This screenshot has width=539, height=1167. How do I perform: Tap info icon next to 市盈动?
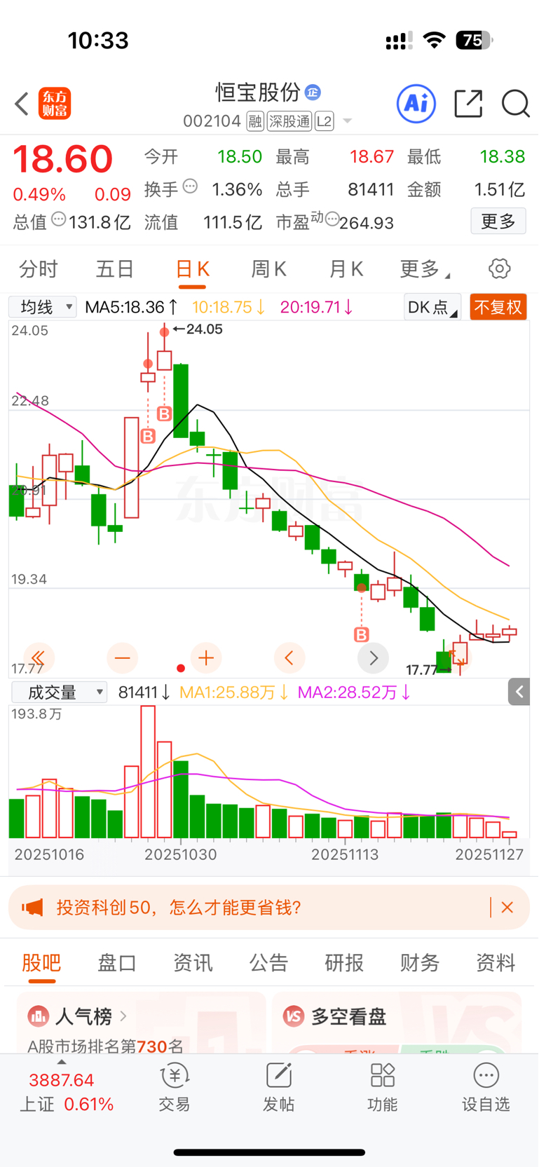tap(332, 218)
